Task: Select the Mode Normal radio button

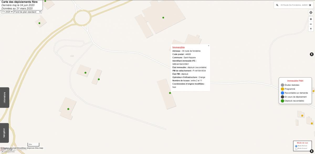Action: (x=296, y=146)
